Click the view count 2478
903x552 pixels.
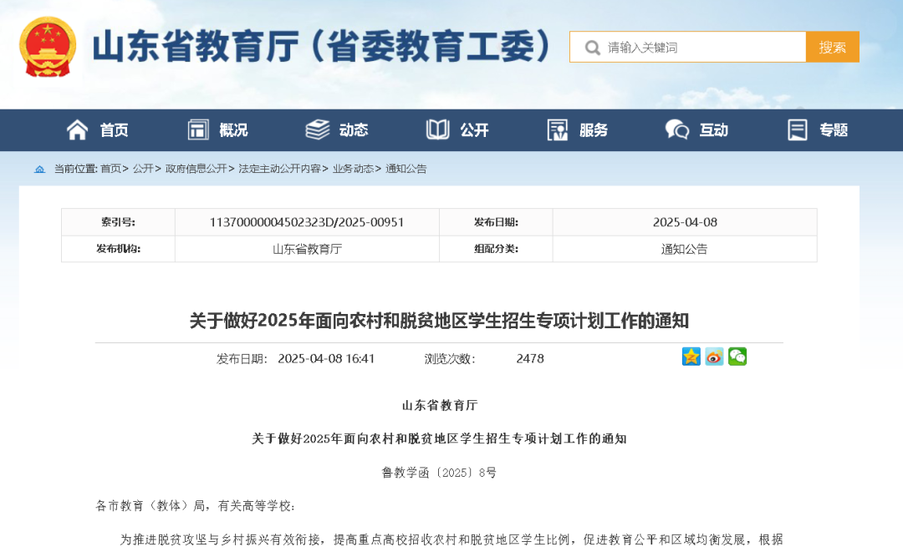click(530, 359)
